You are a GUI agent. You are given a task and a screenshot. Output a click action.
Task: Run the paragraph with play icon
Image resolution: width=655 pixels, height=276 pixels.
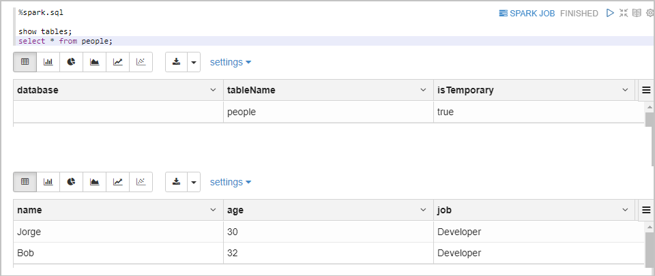pos(610,13)
